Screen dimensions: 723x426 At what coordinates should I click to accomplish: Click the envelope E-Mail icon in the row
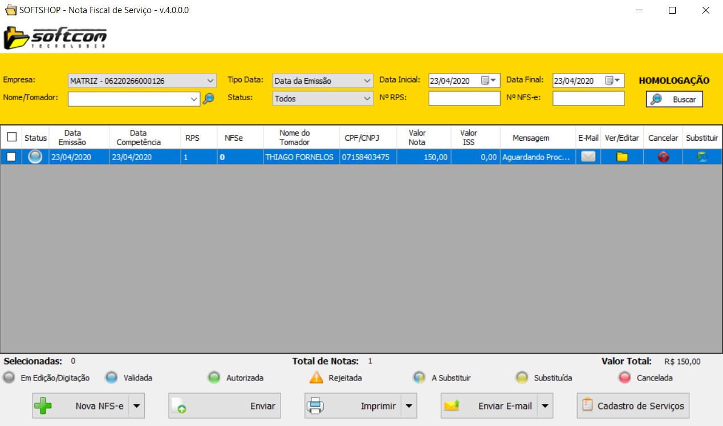[x=588, y=157]
